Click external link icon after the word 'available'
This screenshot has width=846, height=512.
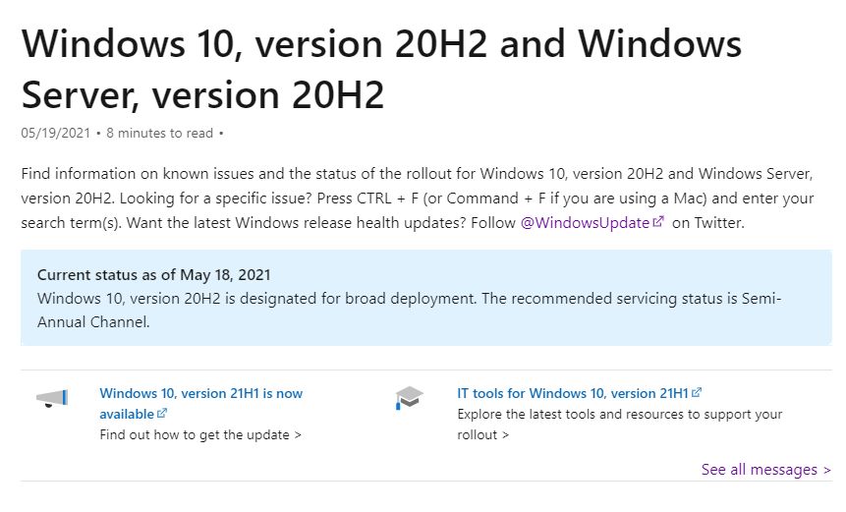tap(162, 414)
